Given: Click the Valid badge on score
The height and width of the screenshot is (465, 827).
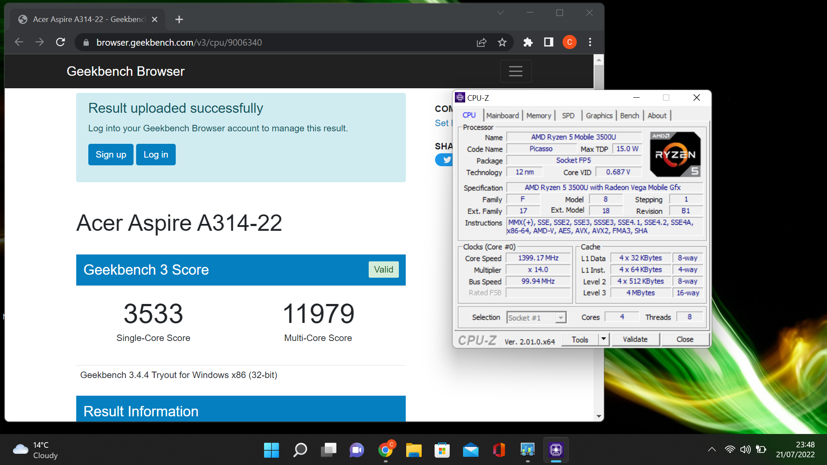Looking at the screenshot, I should [x=383, y=270].
